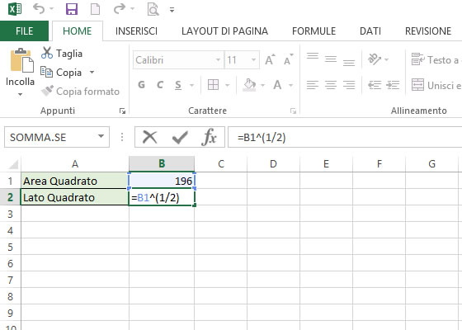
Task: Open print preview icon in quick access
Action: click(x=153, y=9)
